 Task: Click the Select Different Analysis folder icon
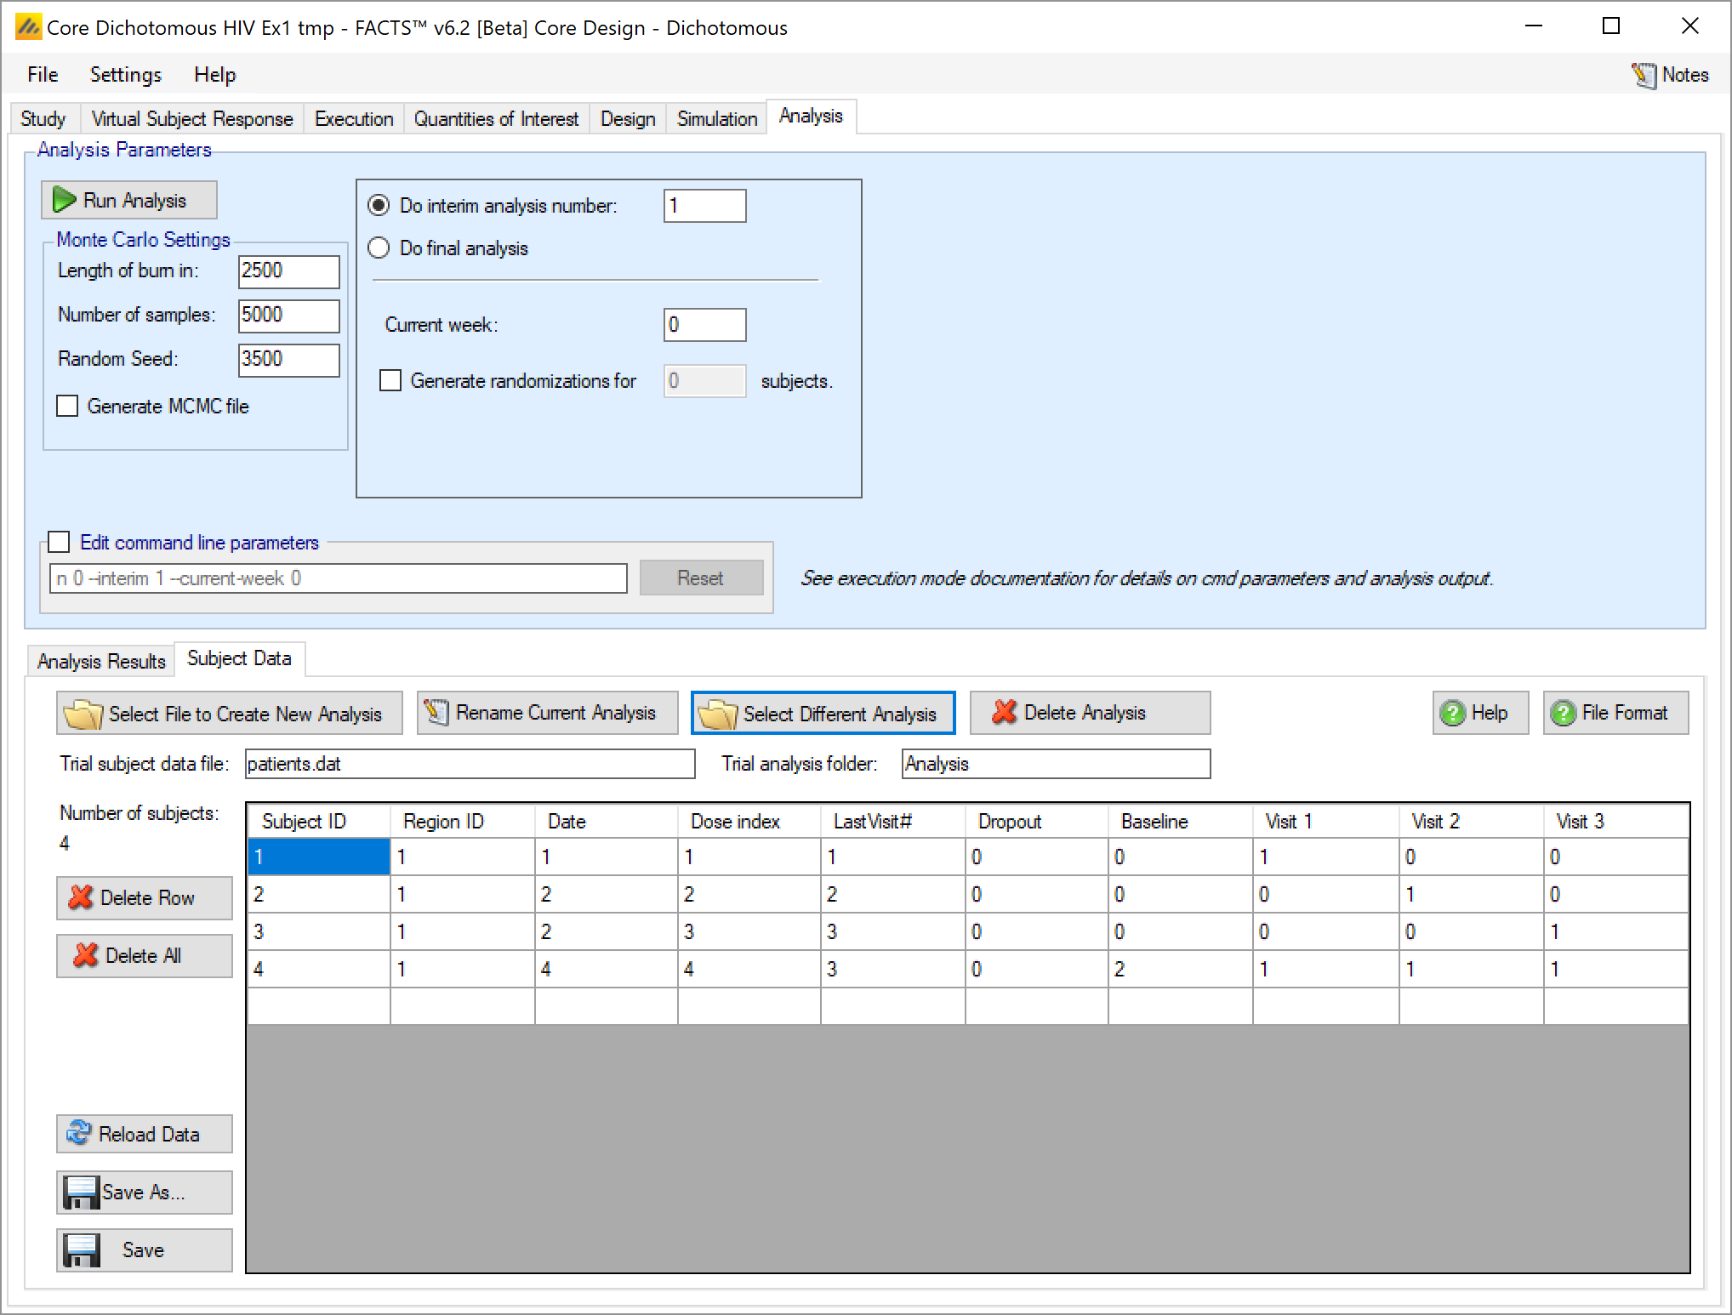tap(717, 714)
